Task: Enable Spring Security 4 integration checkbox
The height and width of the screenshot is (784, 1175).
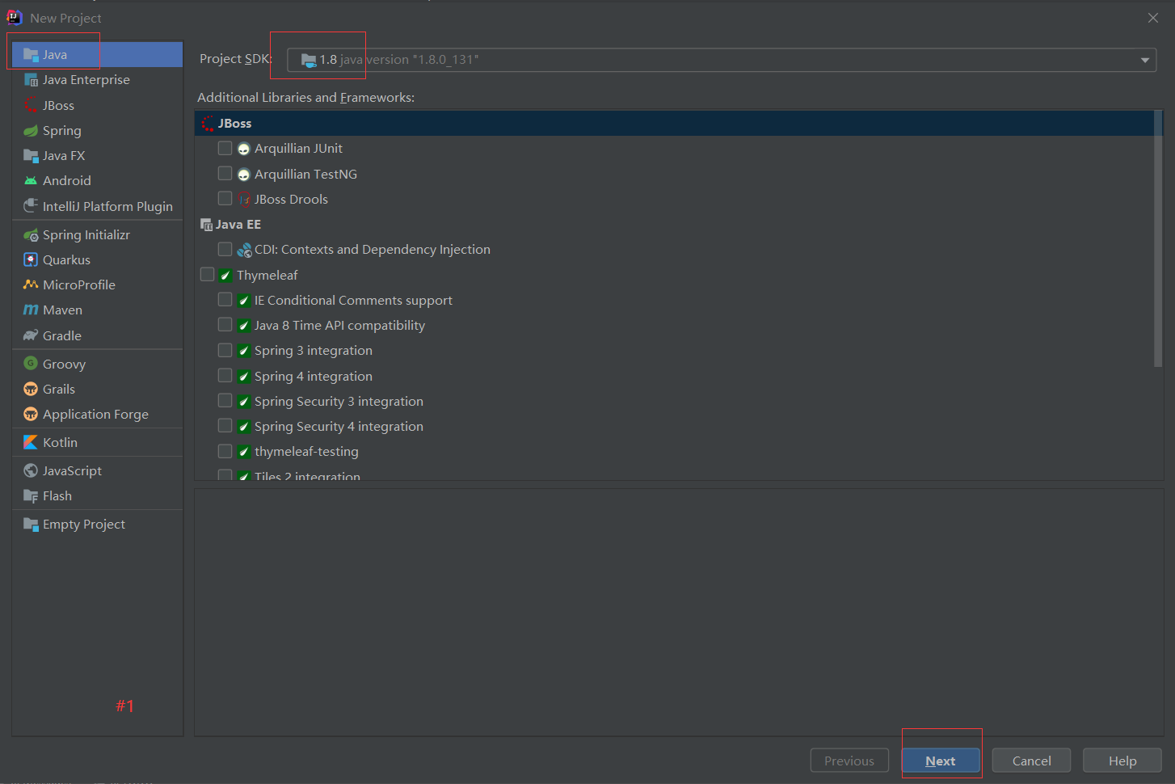Action: [x=225, y=425]
